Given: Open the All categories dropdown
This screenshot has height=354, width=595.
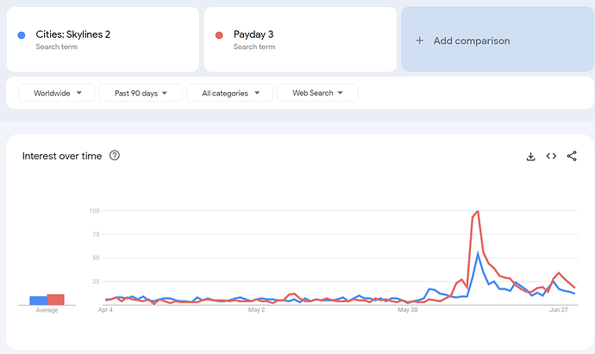Looking at the screenshot, I should click(230, 93).
